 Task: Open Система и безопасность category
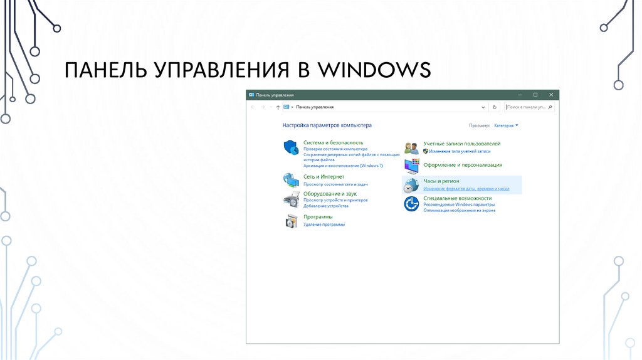pyautogui.click(x=334, y=142)
